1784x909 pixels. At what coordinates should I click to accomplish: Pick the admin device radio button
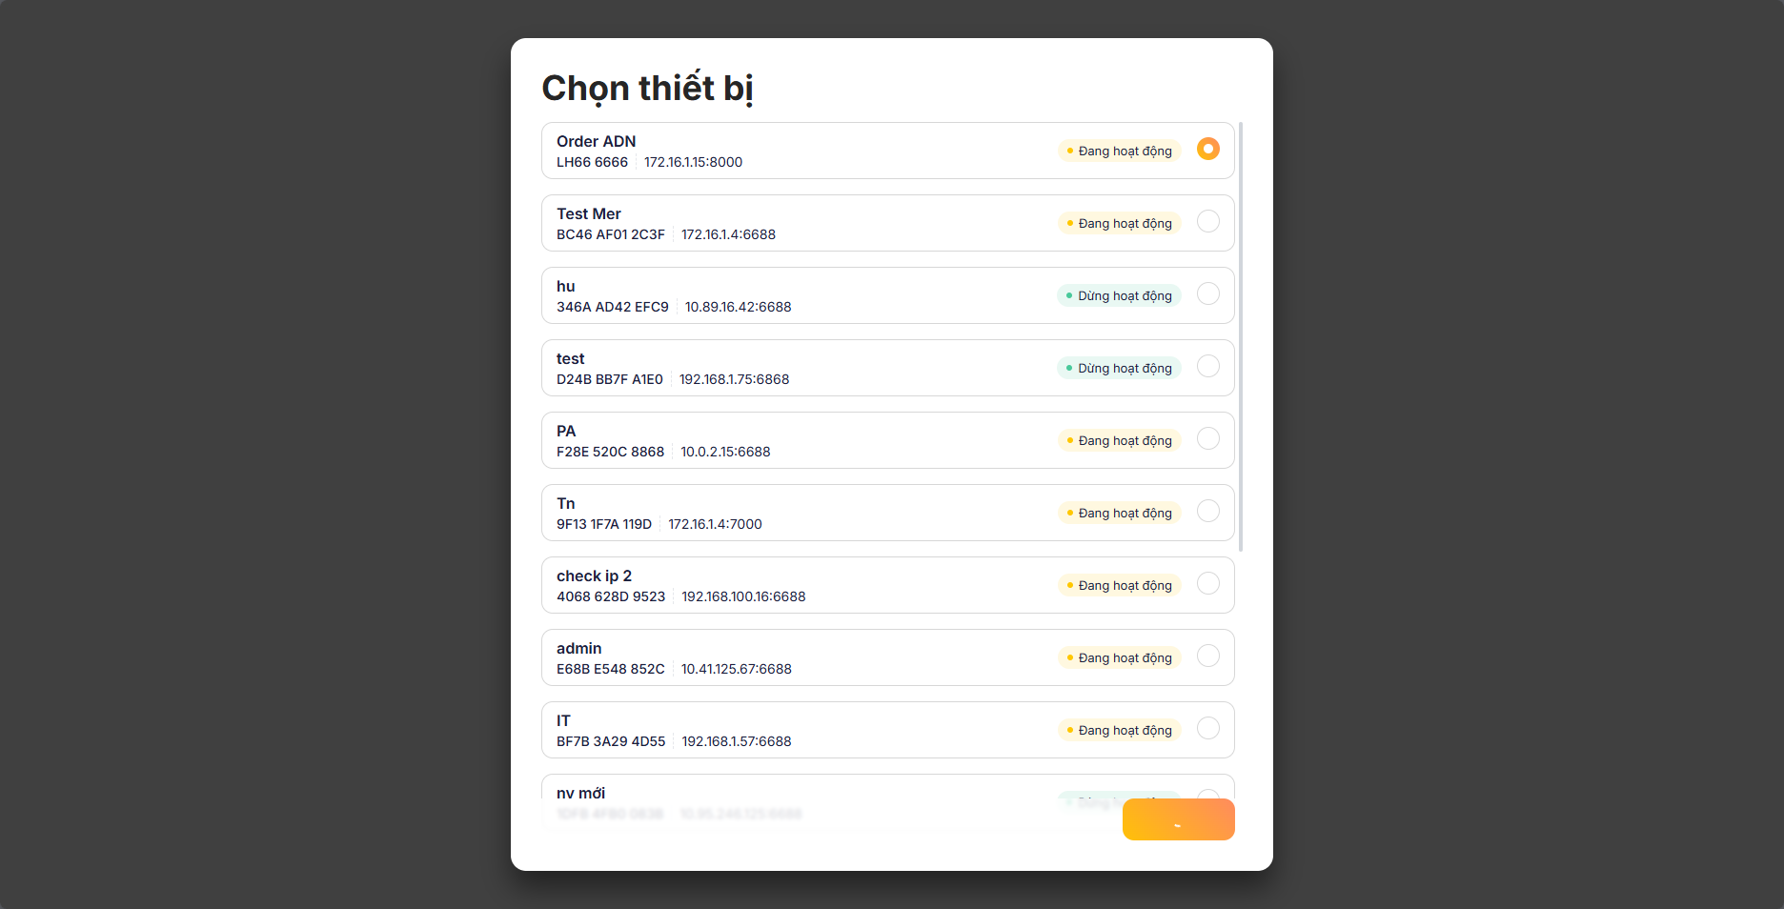pyautogui.click(x=1207, y=656)
